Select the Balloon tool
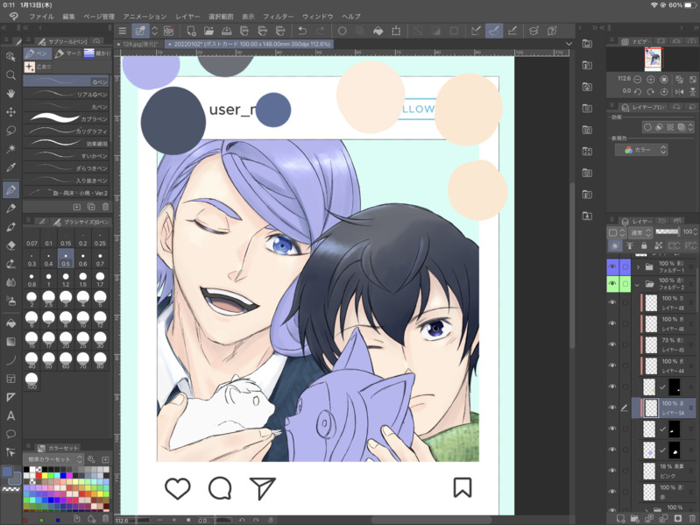 pyautogui.click(x=11, y=434)
